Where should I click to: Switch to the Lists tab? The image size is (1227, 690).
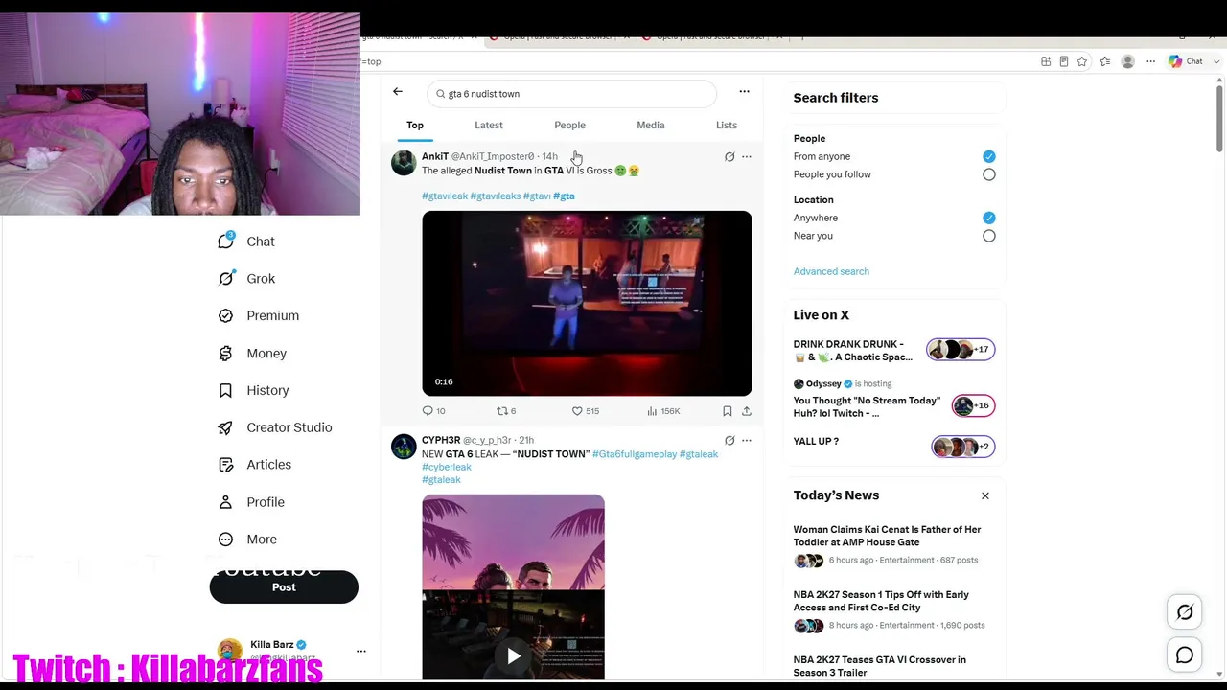click(x=727, y=125)
